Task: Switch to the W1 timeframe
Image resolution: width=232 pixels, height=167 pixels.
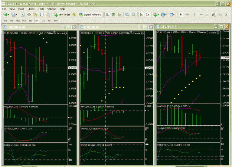Action: (x=50, y=21)
